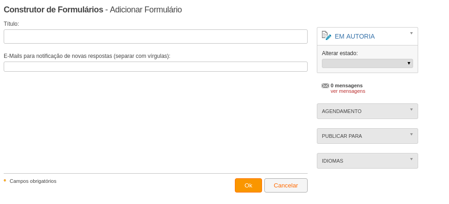Click the IDIOMAS section header label
449x204 pixels.
tap(332, 161)
